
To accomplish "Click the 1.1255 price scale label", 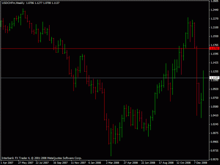I will click(x=214, y=71).
